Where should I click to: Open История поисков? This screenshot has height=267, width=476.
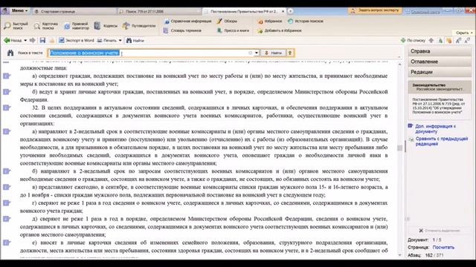[306, 22]
